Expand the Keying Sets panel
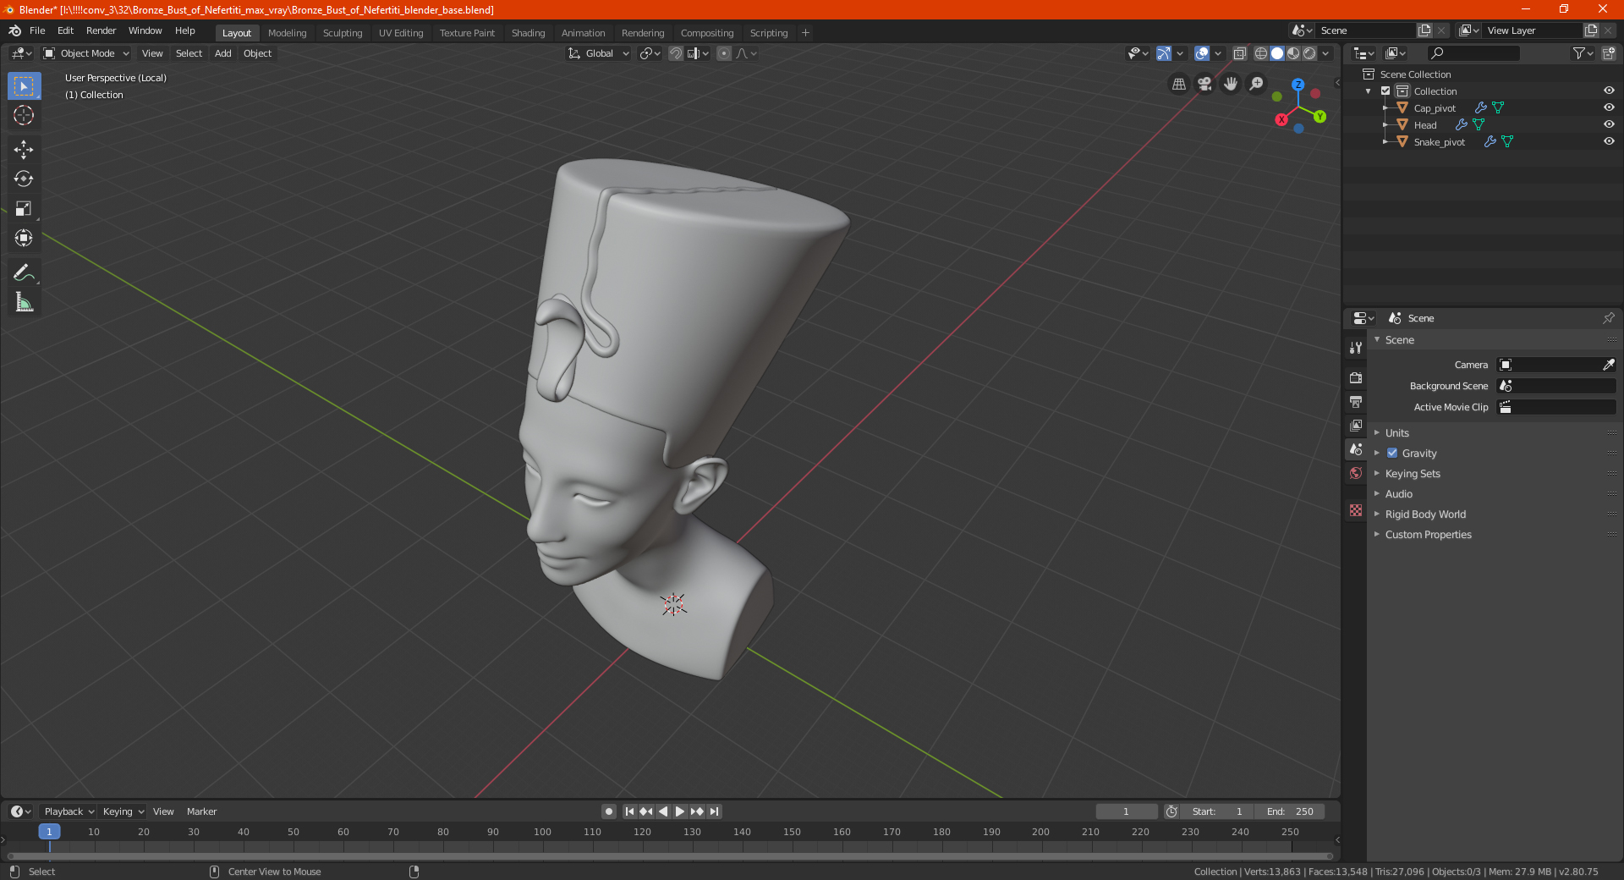This screenshot has width=1624, height=880. coord(1412,473)
